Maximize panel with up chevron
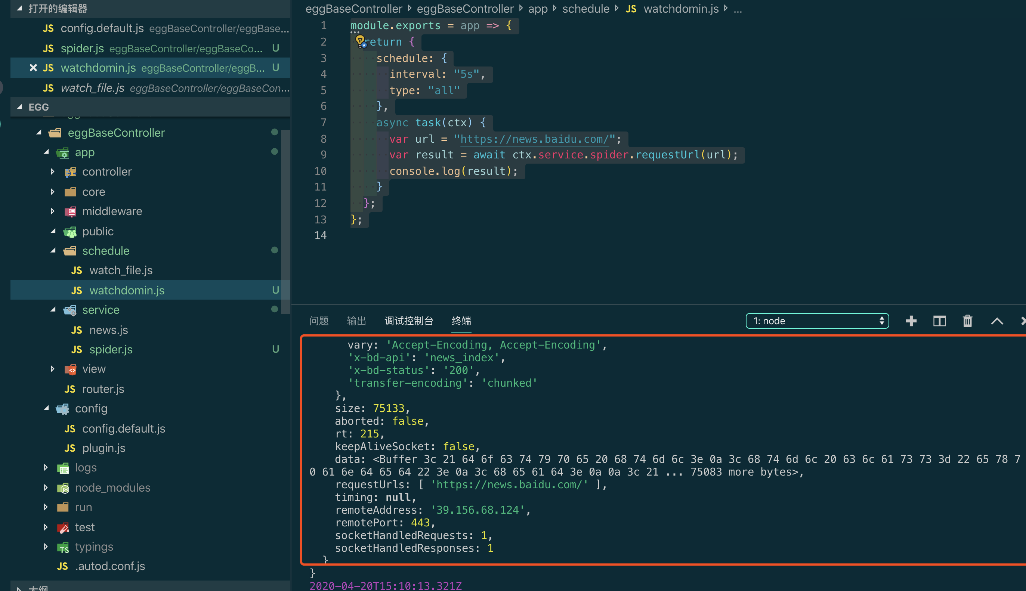The width and height of the screenshot is (1026, 591). (997, 322)
